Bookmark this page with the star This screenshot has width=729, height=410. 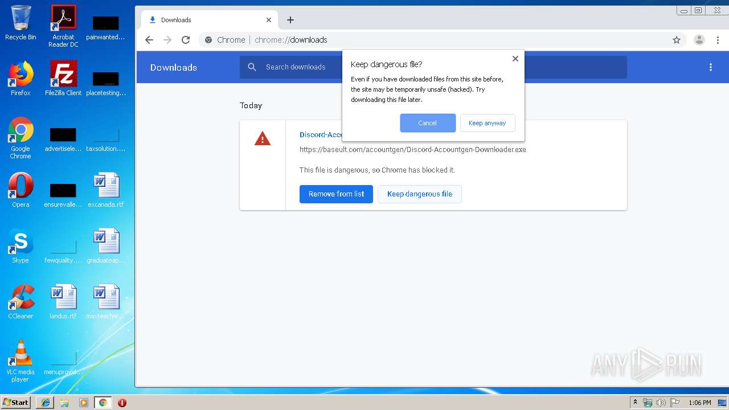coord(677,40)
